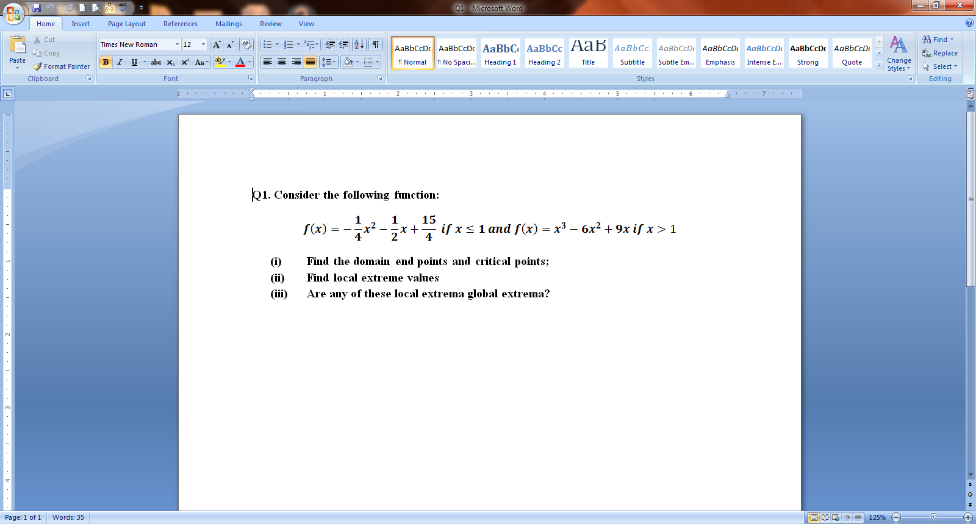Screen dimensions: 976x524
Task: Toggle Show/Hide paragraph marks
Action: 376,44
